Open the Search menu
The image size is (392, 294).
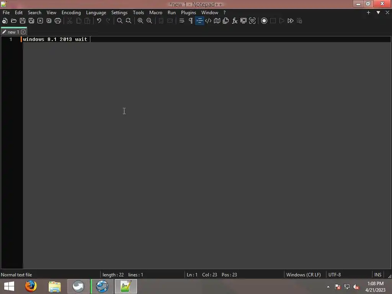click(34, 13)
